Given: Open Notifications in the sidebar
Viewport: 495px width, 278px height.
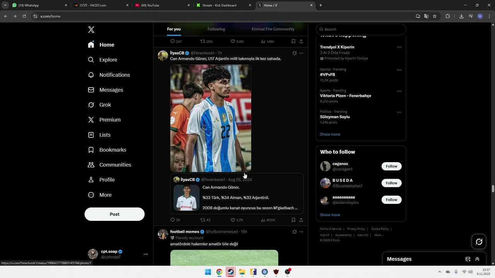Looking at the screenshot, I should [109, 75].
